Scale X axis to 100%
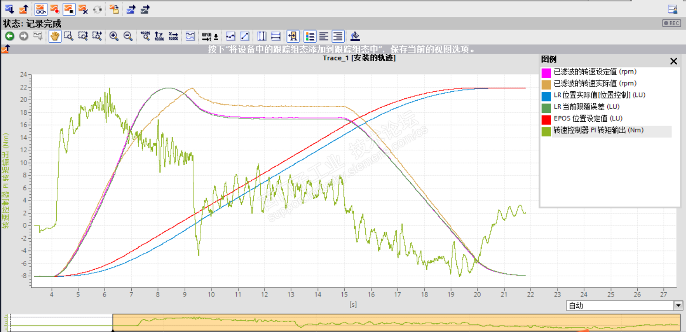 point(173,36)
